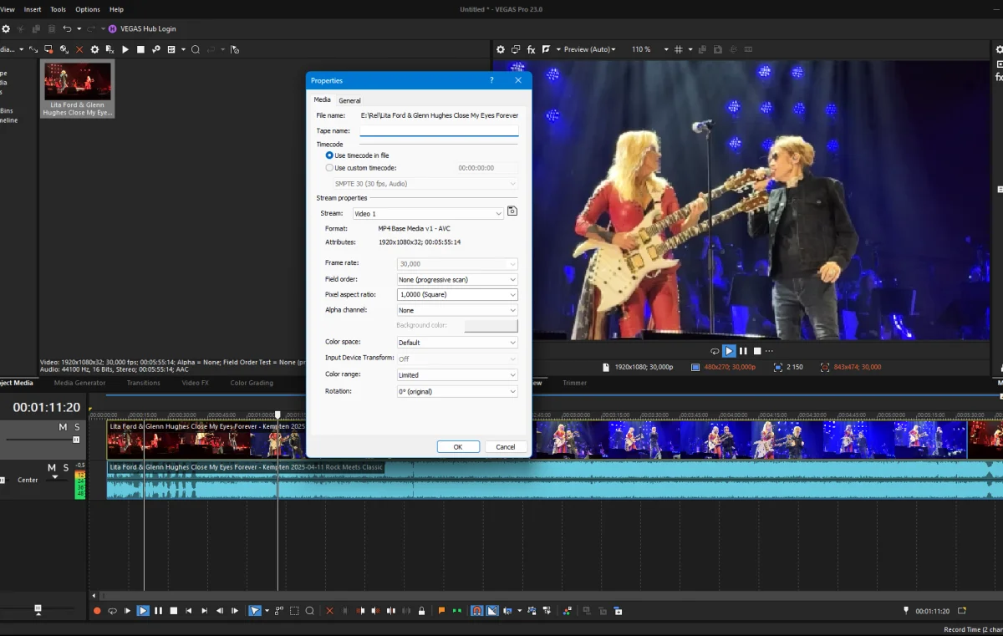
Task: Open the Rotation dropdown
Action: pos(456,391)
